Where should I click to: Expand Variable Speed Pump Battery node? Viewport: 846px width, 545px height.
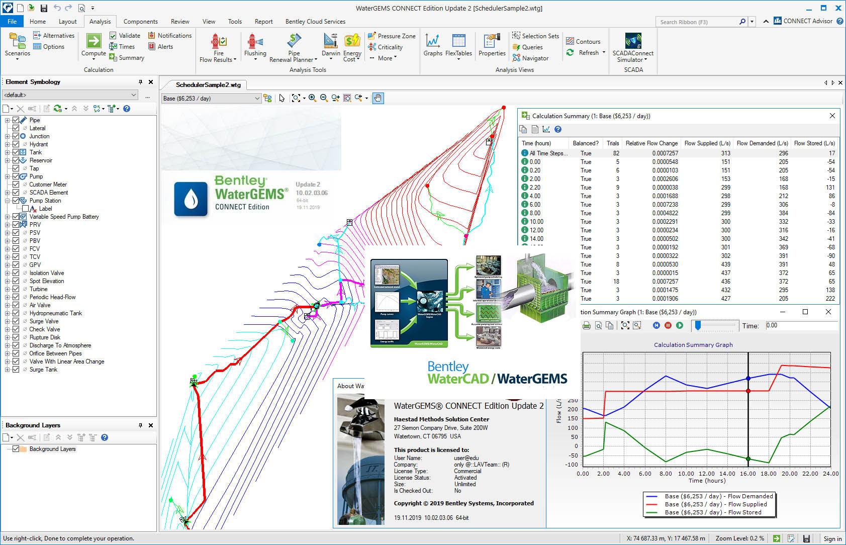point(8,217)
